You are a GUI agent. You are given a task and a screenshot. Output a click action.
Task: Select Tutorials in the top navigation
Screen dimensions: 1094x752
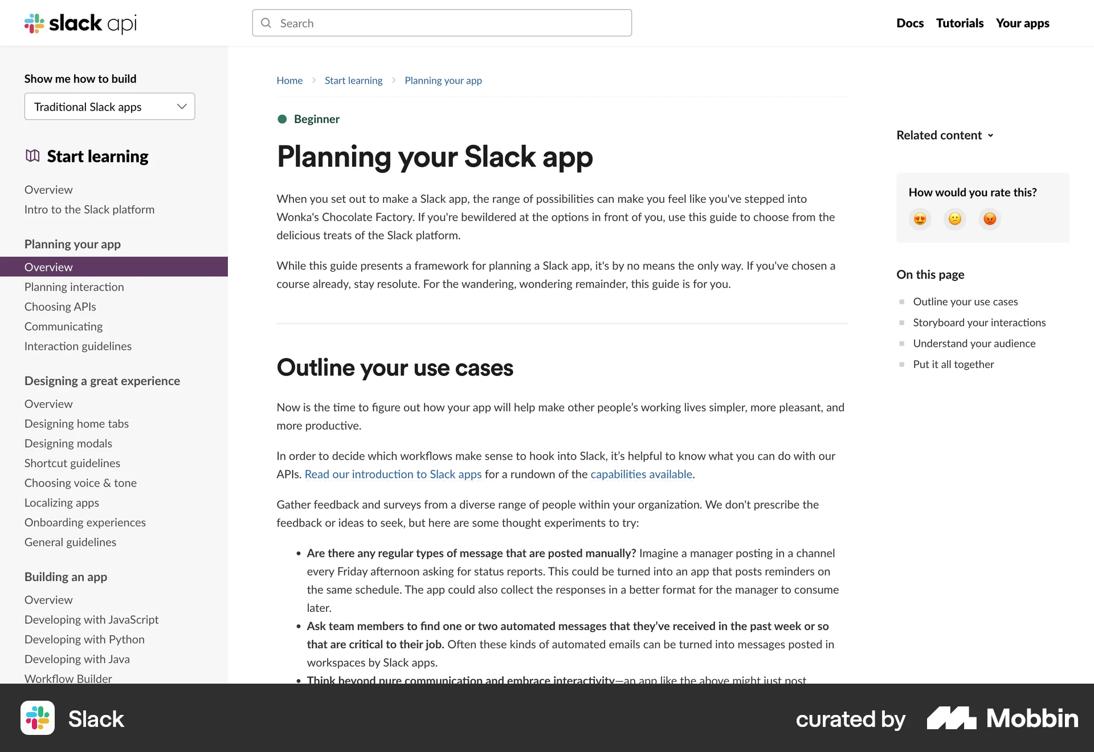960,23
